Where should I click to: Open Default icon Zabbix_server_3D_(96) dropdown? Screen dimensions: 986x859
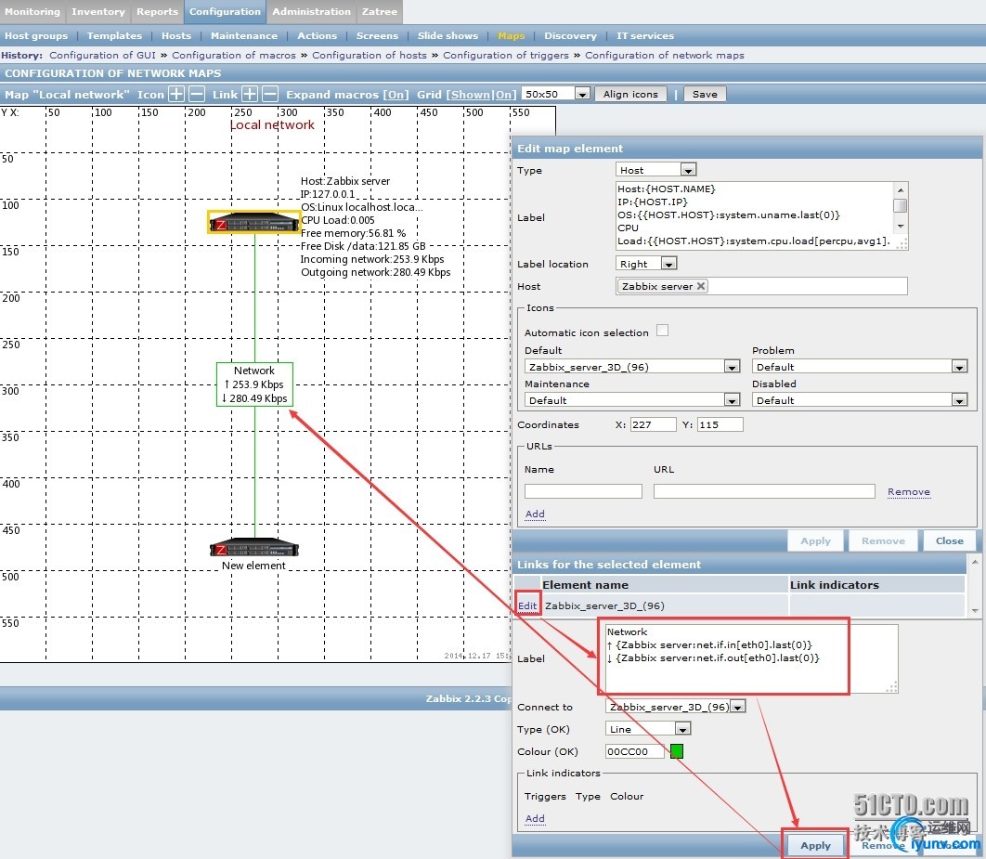click(x=632, y=367)
